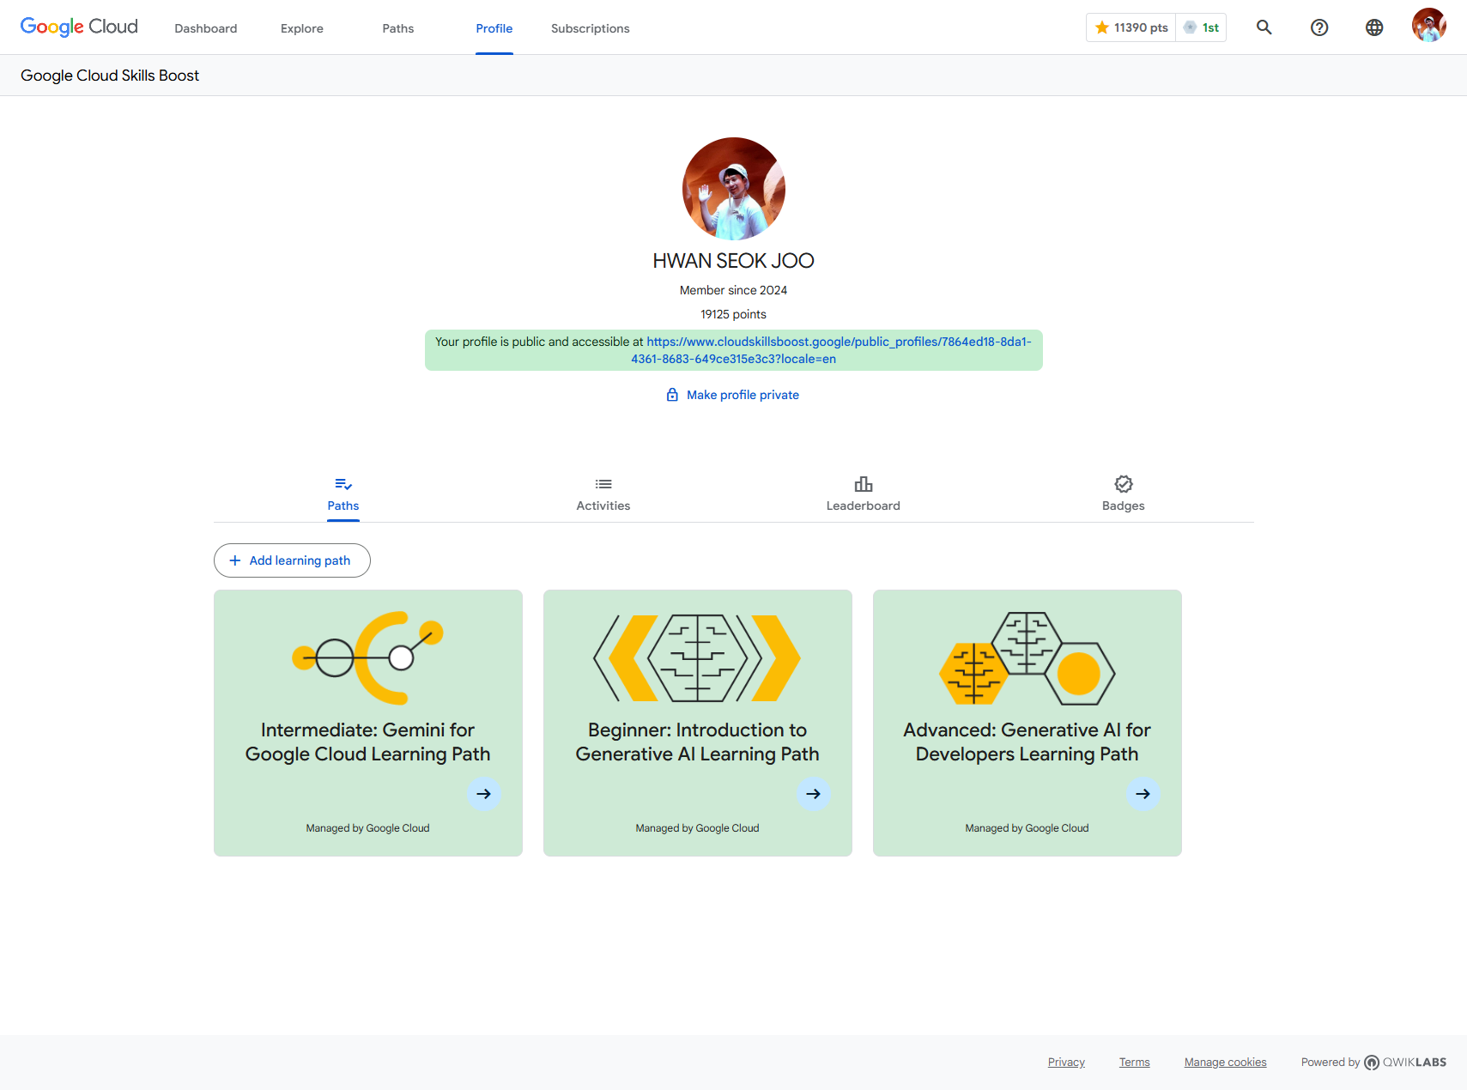This screenshot has width=1467, height=1090.
Task: Click the 19125 points text
Action: (734, 314)
